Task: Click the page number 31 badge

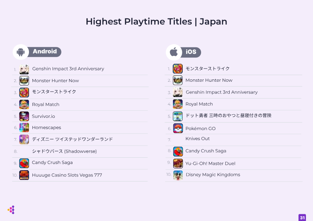Action: pos(302,217)
